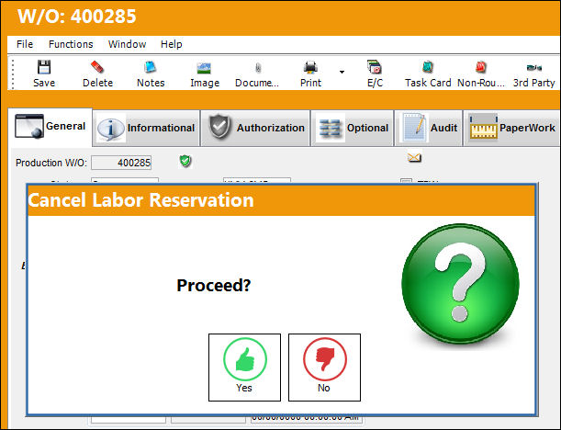Confirm with the Yes thumbs-up button
This screenshot has height=430, width=561.
pyautogui.click(x=245, y=368)
